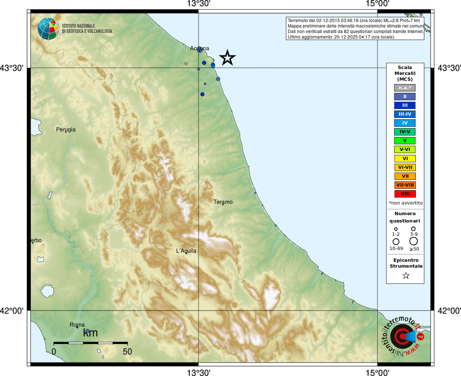The height and width of the screenshot is (376, 461).
Task: Click the Teramo city label
Action: pos(223,202)
